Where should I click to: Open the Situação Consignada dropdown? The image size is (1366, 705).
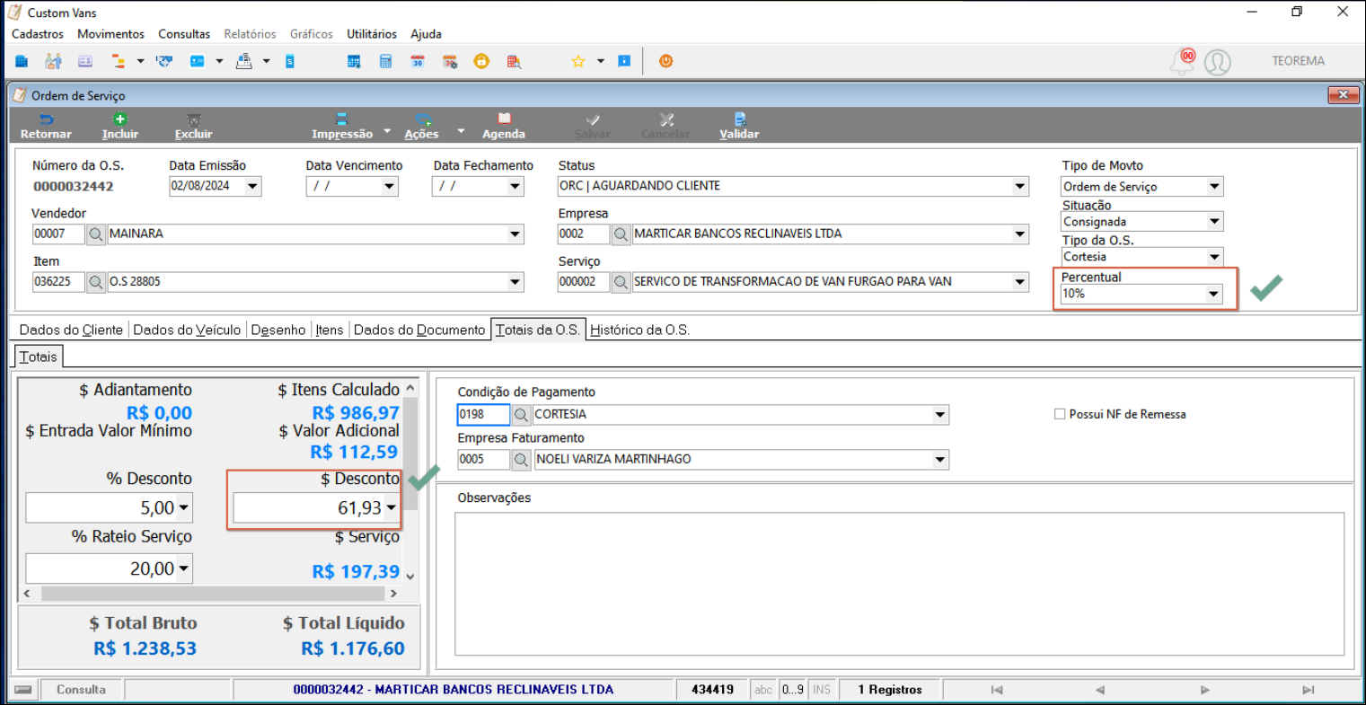(1214, 222)
